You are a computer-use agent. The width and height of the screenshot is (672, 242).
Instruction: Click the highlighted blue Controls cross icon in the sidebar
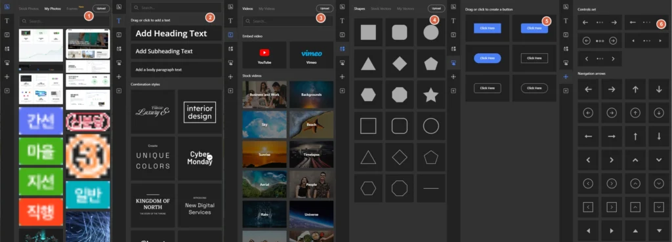coord(566,77)
